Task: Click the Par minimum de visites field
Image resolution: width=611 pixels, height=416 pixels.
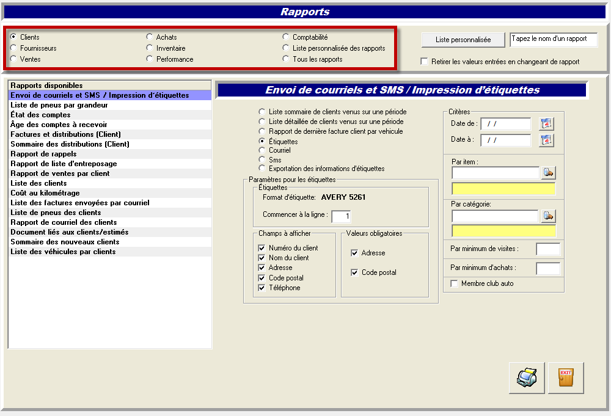Action: 548,249
